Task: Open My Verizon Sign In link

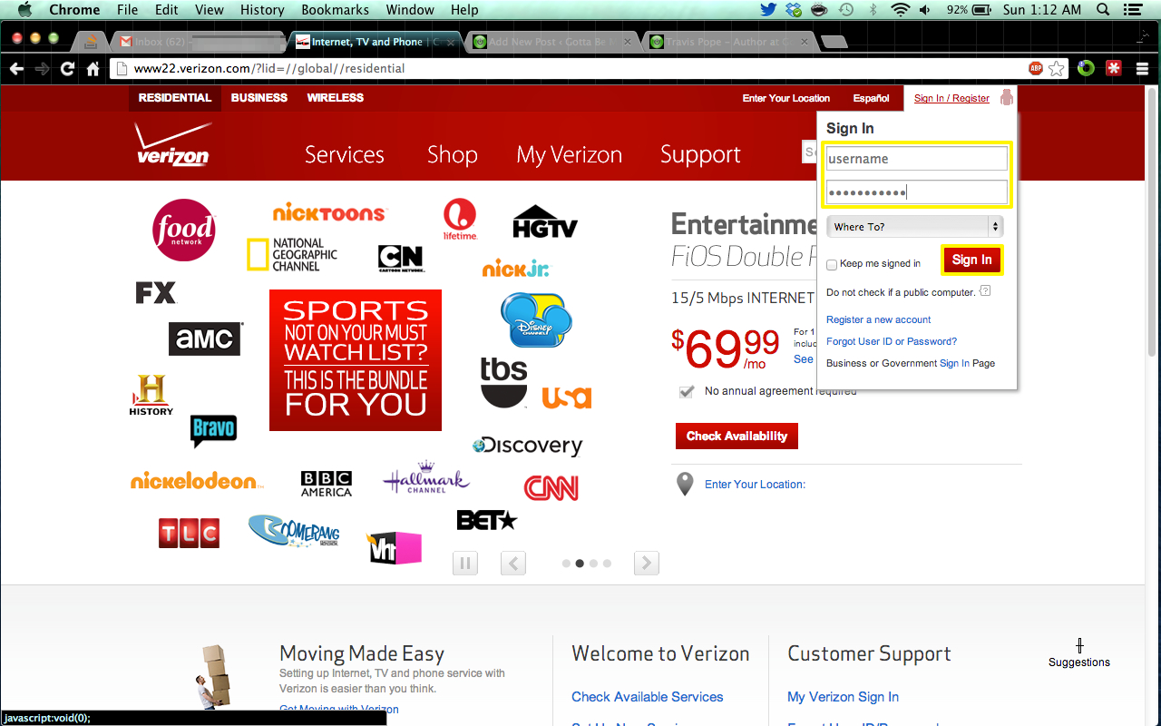Action: click(x=844, y=697)
